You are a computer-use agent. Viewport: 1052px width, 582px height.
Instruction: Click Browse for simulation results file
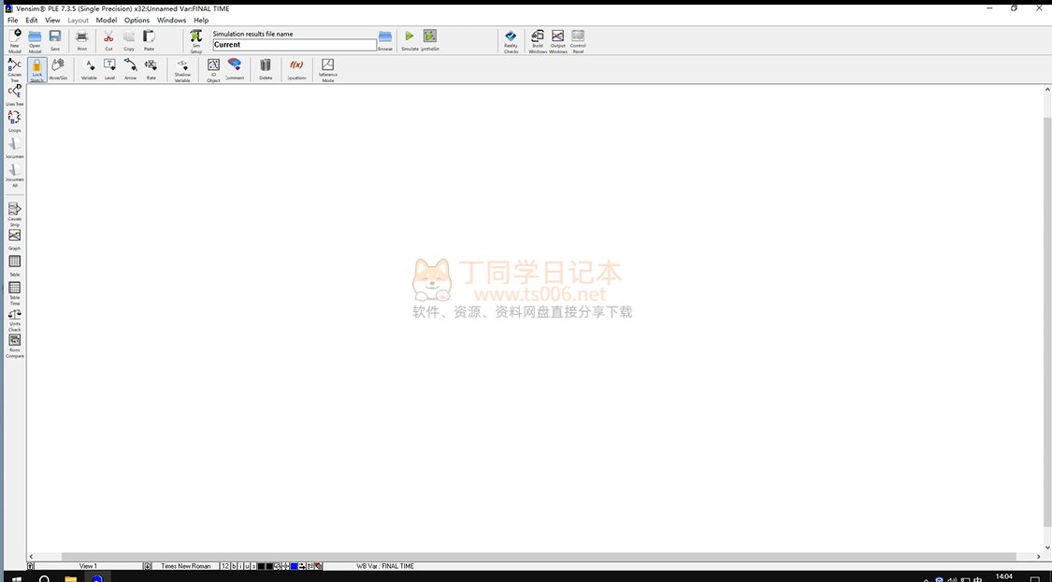click(x=385, y=39)
